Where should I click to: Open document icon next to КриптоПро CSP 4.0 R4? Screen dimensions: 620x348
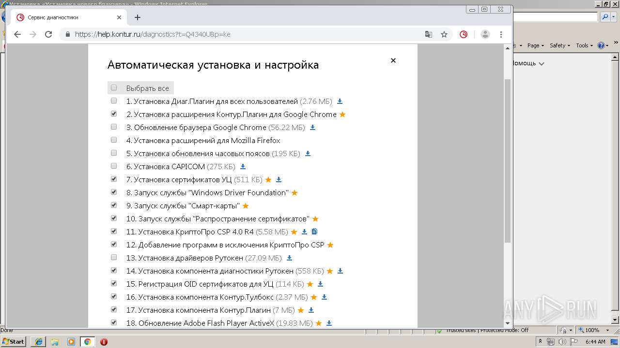coord(314,232)
